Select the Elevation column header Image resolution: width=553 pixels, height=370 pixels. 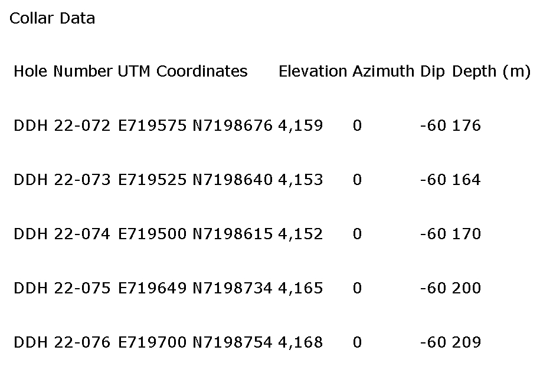point(313,71)
